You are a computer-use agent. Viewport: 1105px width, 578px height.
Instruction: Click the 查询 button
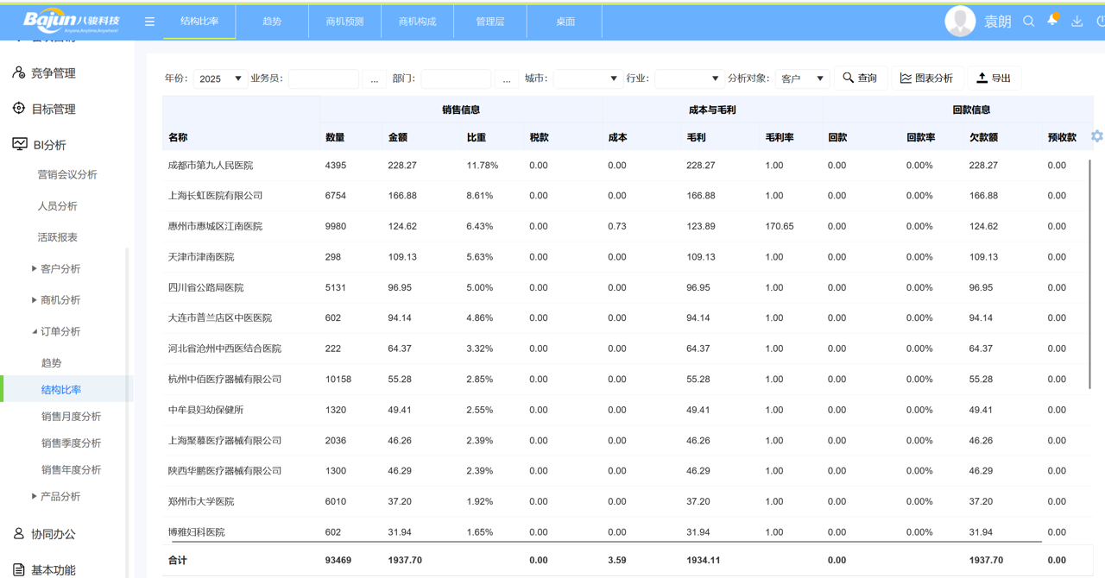(860, 79)
